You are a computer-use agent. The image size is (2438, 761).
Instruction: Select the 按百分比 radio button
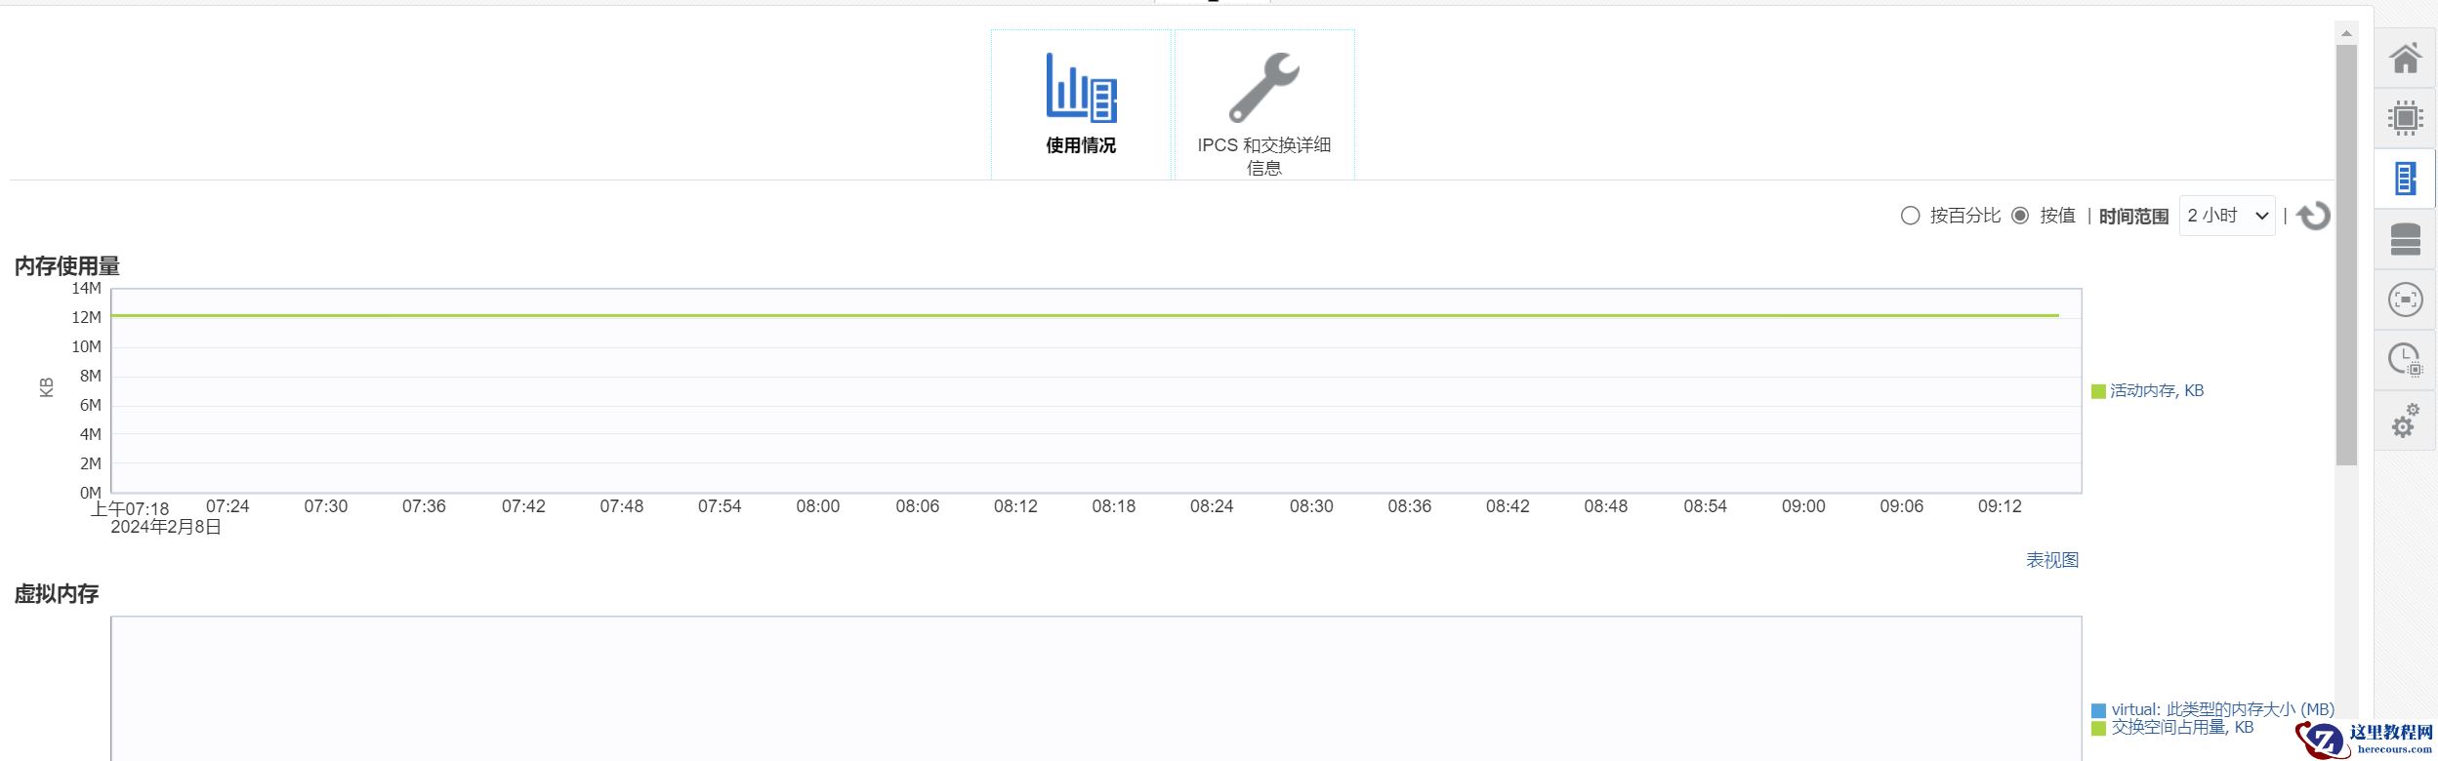[1910, 216]
